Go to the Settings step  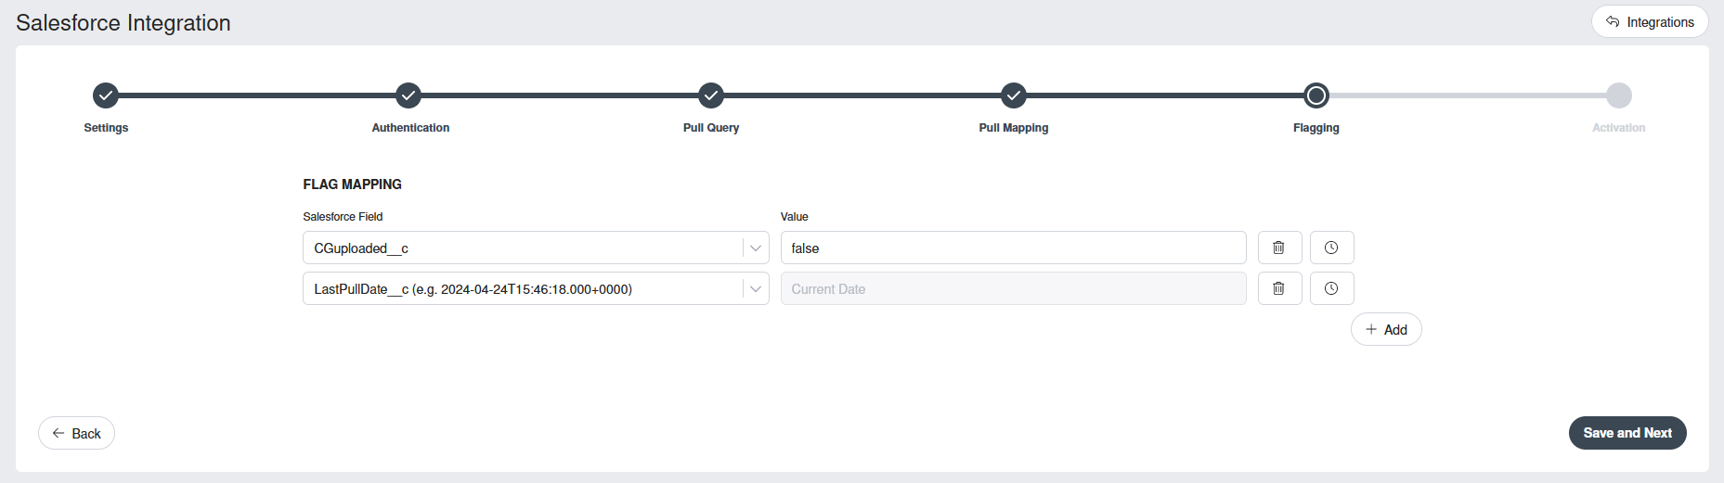tap(106, 95)
